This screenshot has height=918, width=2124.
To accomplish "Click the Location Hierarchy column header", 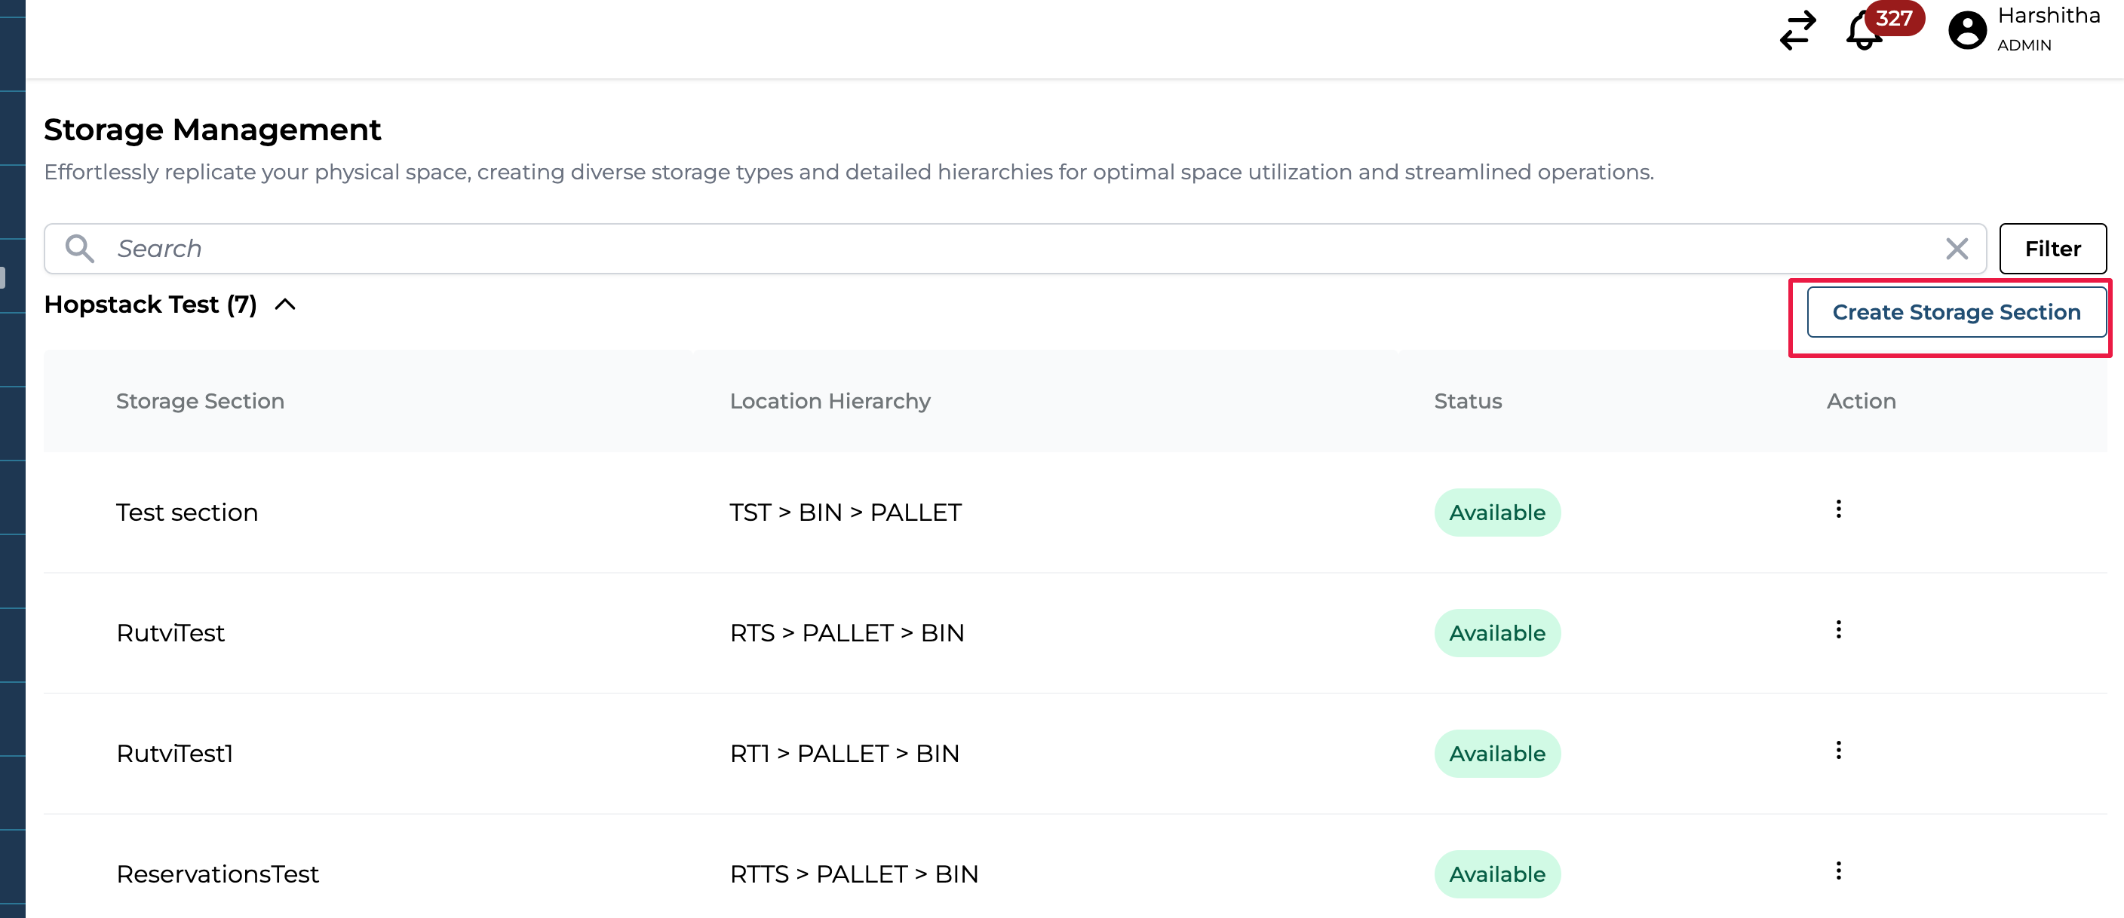I will (x=830, y=401).
